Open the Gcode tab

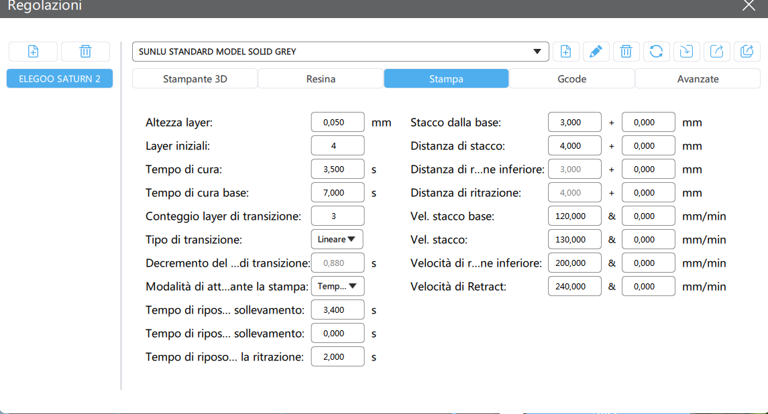point(571,79)
